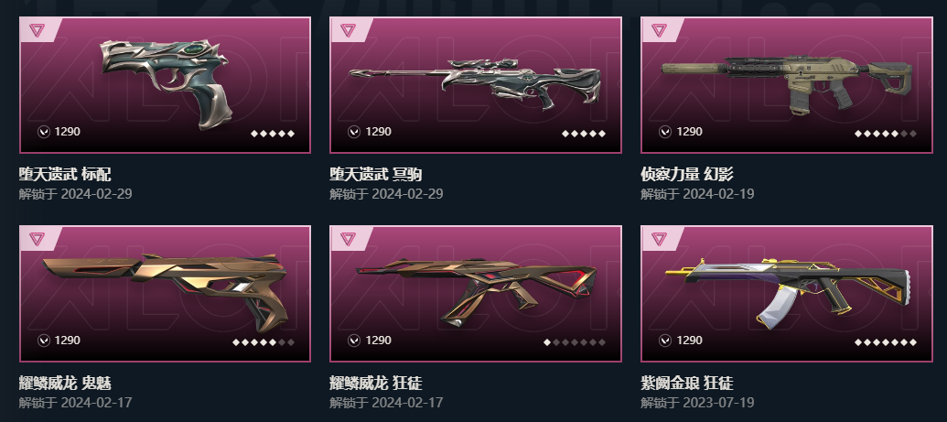Open the 侦察力量 幻影 title text
The height and width of the screenshot is (422, 947).
click(x=687, y=175)
